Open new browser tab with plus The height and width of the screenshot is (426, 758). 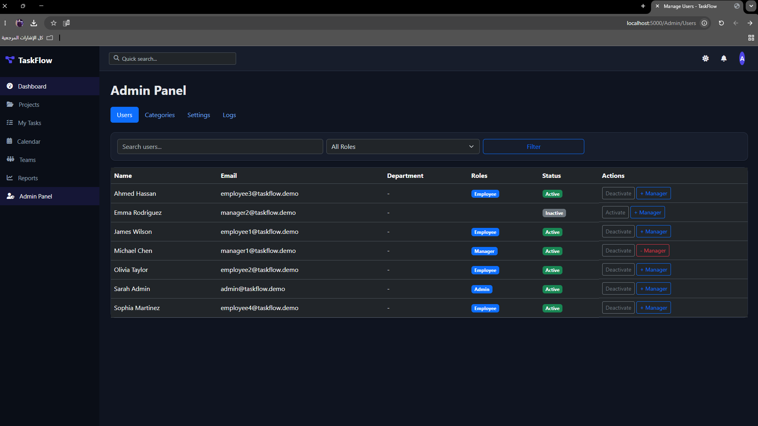pos(643,6)
